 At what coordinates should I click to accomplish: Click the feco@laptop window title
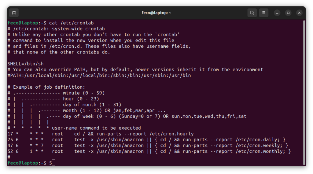156,13
